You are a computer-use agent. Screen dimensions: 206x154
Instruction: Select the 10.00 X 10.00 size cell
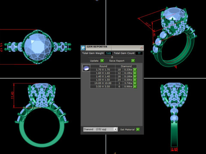pos(103,83)
